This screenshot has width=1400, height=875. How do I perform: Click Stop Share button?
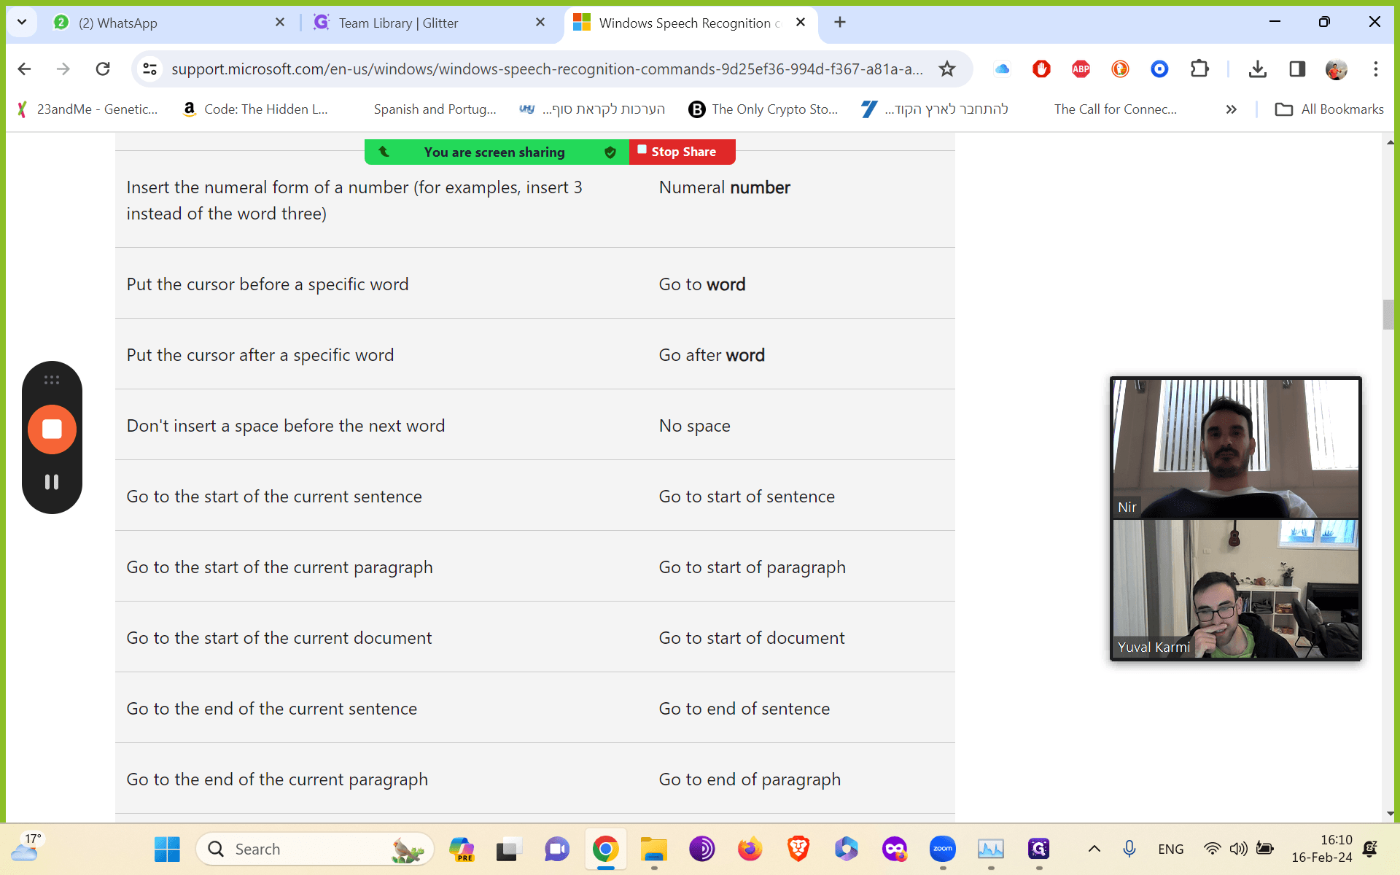682,152
